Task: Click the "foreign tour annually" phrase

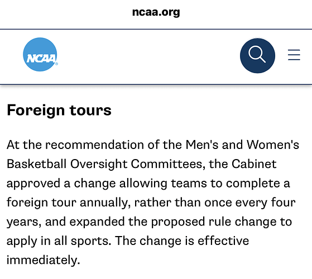Action: coord(69,203)
